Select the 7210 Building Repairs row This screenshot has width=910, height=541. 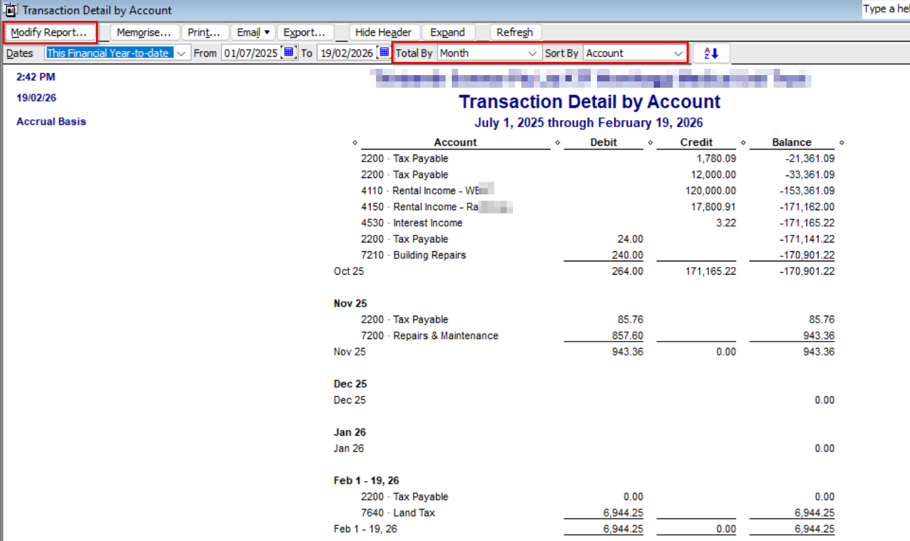pos(598,255)
